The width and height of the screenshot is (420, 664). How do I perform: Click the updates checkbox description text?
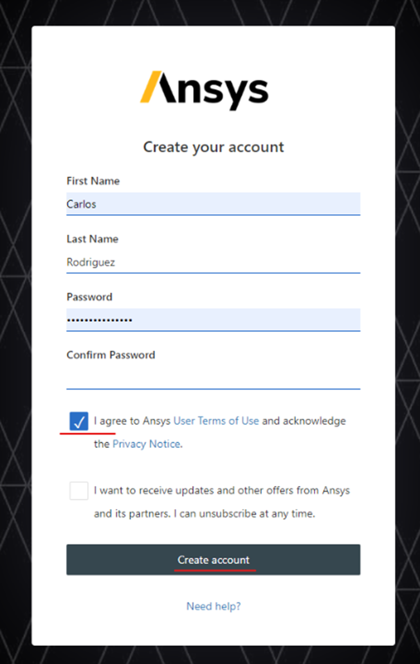(222, 501)
